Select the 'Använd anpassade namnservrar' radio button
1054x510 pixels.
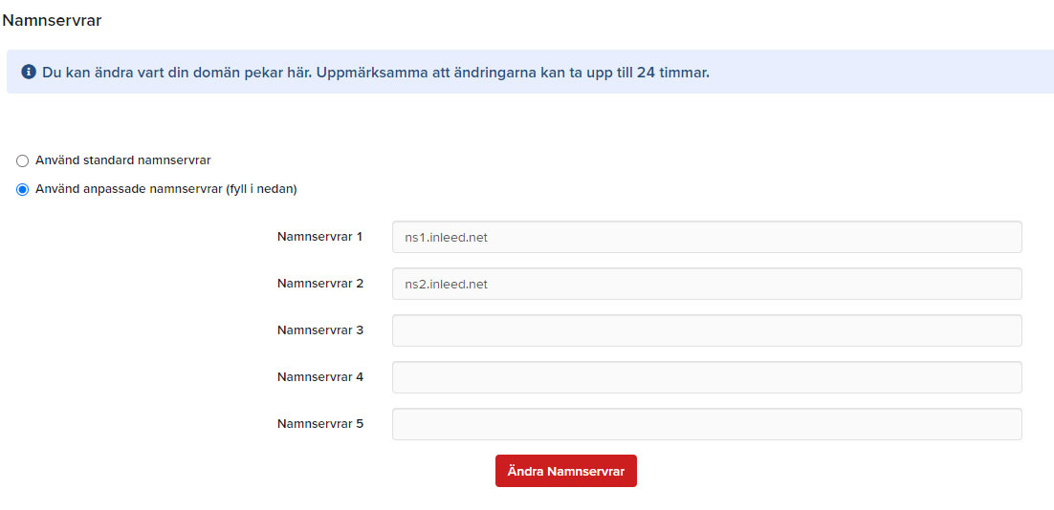23,189
